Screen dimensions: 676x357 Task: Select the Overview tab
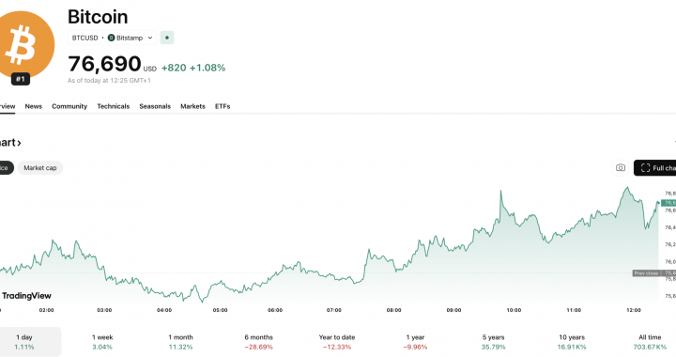[8, 106]
